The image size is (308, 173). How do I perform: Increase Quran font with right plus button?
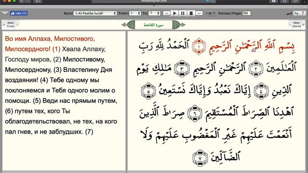click(x=303, y=25)
